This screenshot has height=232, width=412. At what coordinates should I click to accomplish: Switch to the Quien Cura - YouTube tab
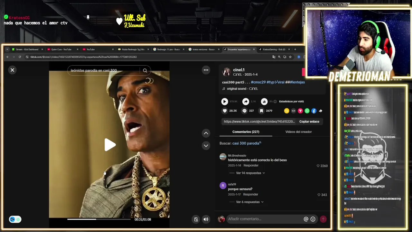[x=62, y=49]
